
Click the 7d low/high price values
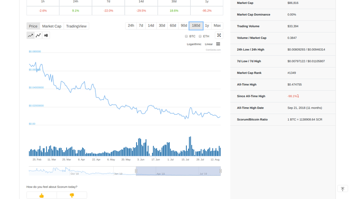(306, 61)
